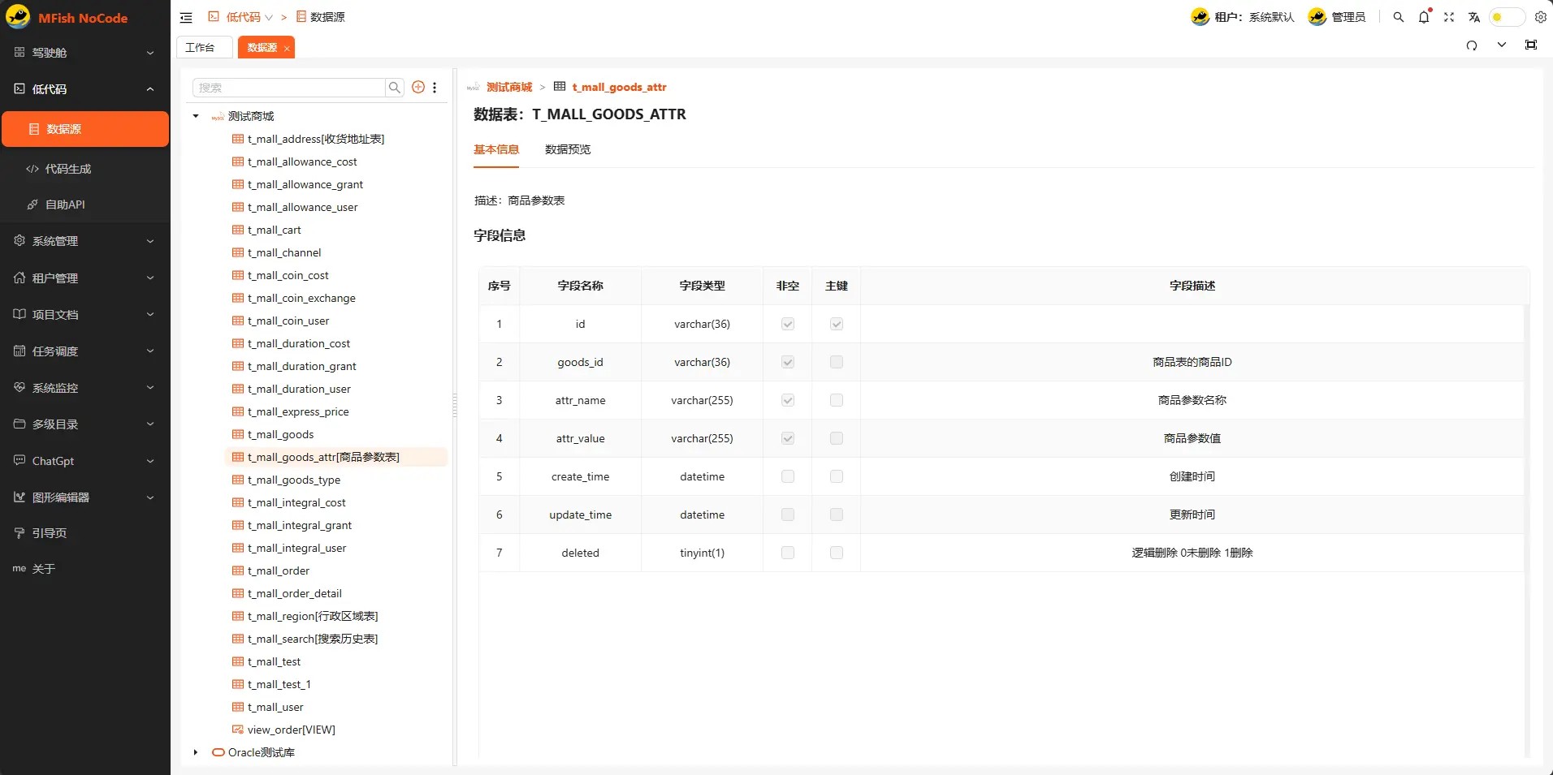Screen dimensions: 1553x775
Task: Switch to the 工作台 tab
Action: tap(200, 47)
